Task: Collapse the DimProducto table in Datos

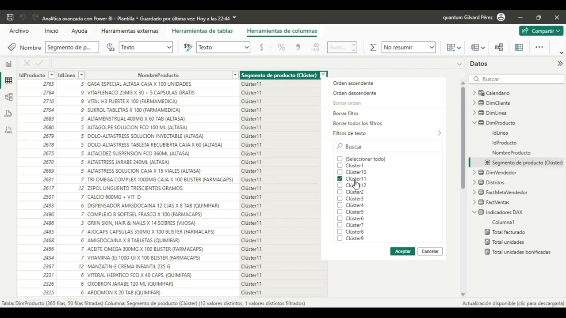Action: point(474,123)
